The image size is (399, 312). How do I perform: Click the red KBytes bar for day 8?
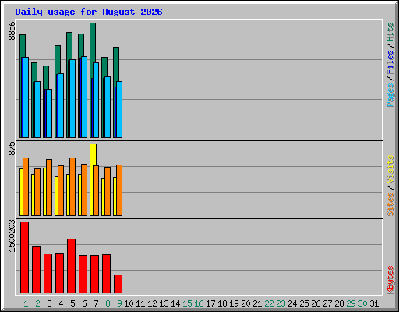(x=107, y=274)
